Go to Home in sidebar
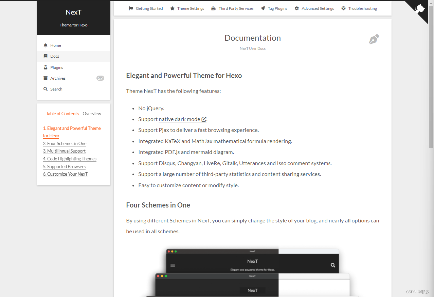 (x=74, y=45)
